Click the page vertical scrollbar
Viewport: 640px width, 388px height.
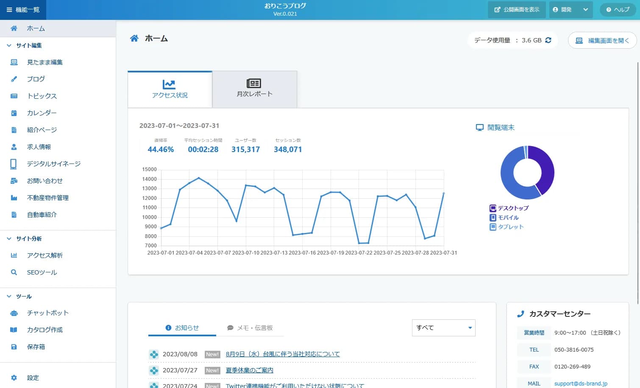(x=638, y=182)
